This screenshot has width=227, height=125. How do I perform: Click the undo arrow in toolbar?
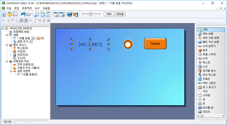[23, 14]
